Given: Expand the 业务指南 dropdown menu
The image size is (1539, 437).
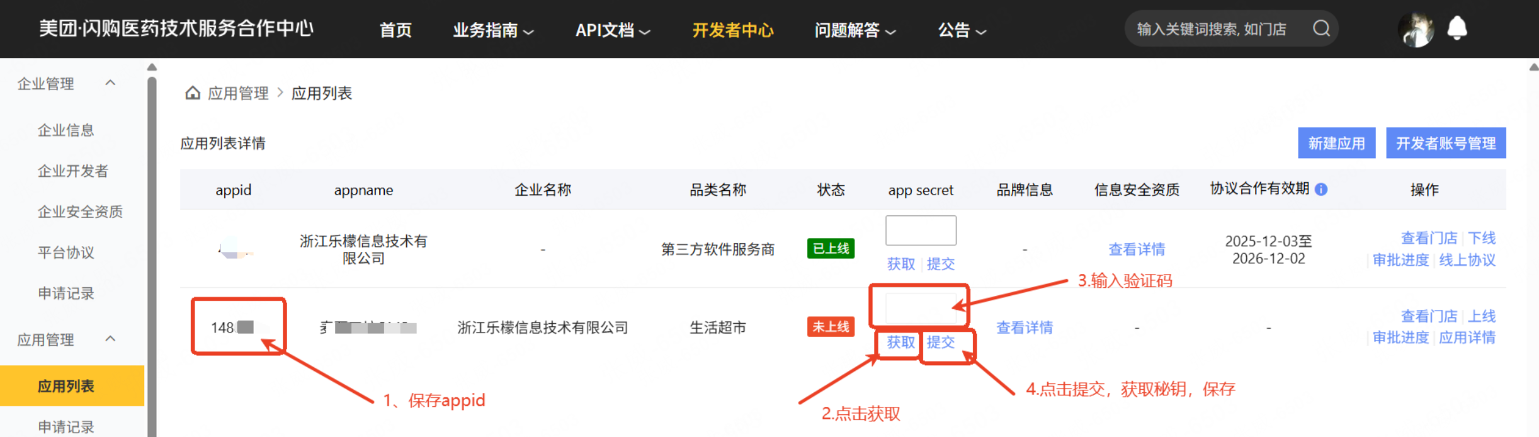Looking at the screenshot, I should [493, 30].
